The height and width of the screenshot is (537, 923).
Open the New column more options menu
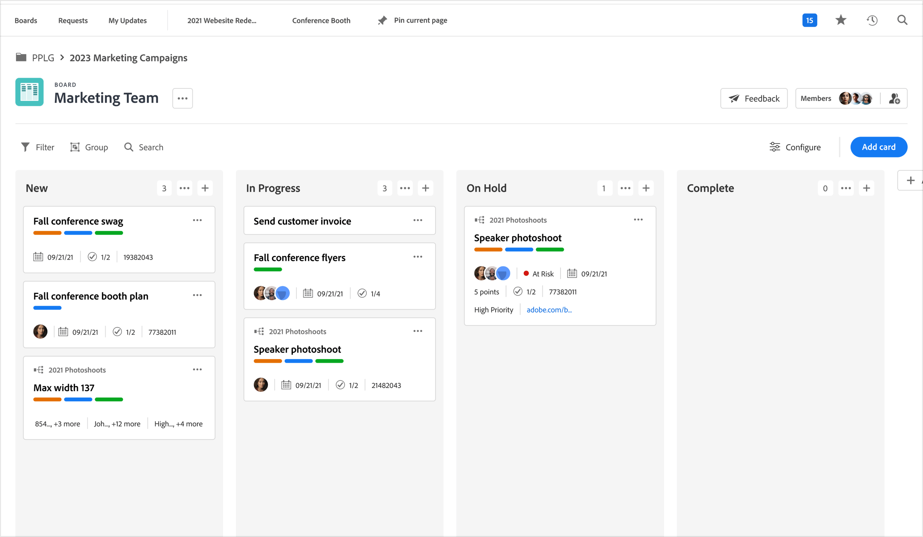pyautogui.click(x=184, y=188)
